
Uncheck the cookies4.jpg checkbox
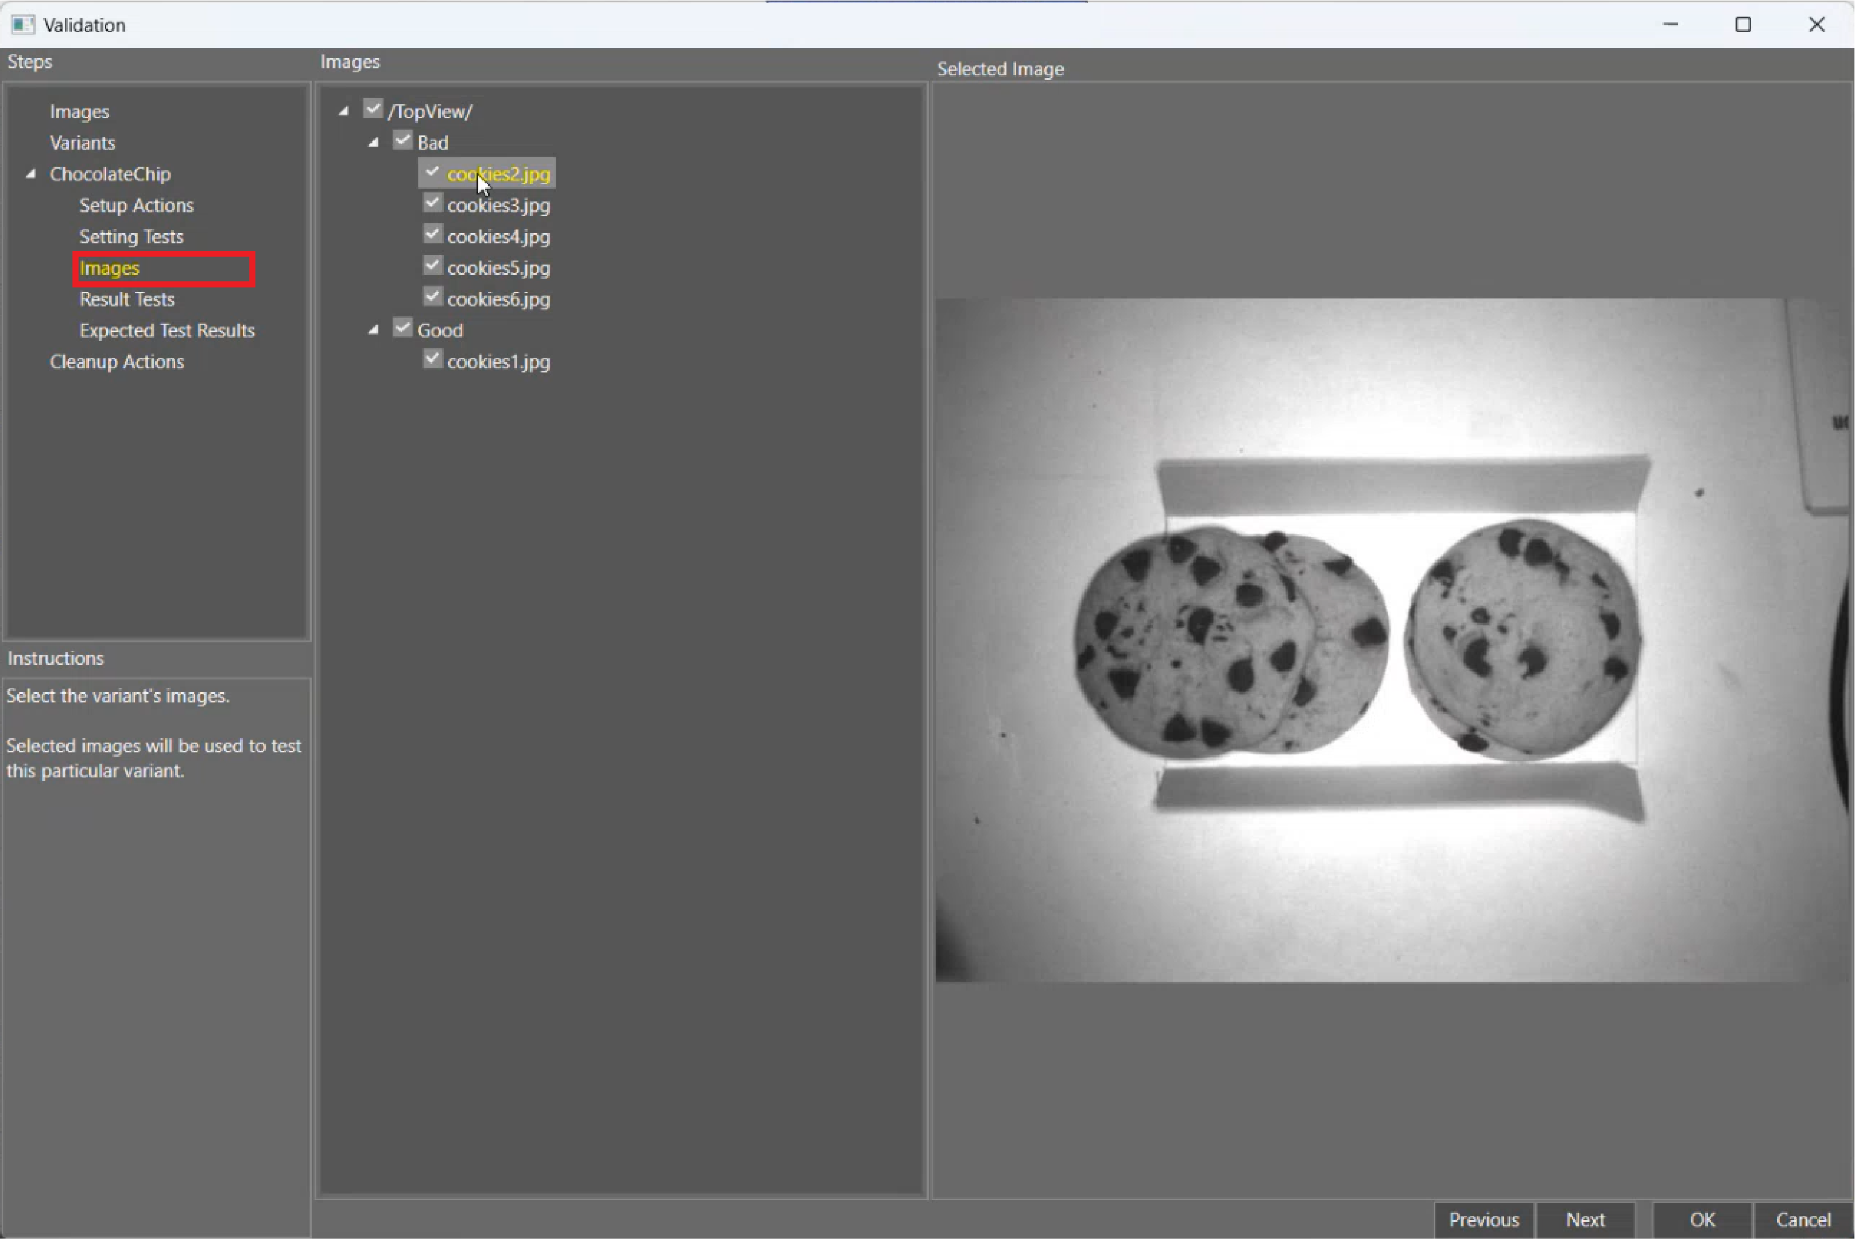[x=432, y=235]
